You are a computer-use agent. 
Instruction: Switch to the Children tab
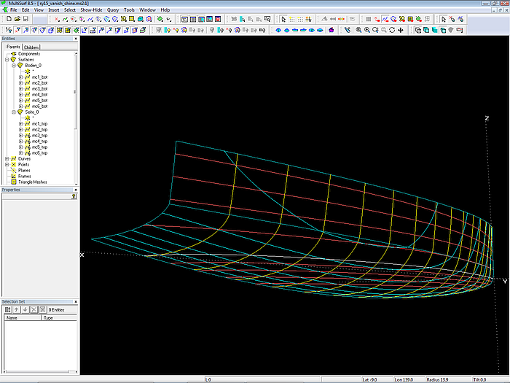(x=31, y=47)
